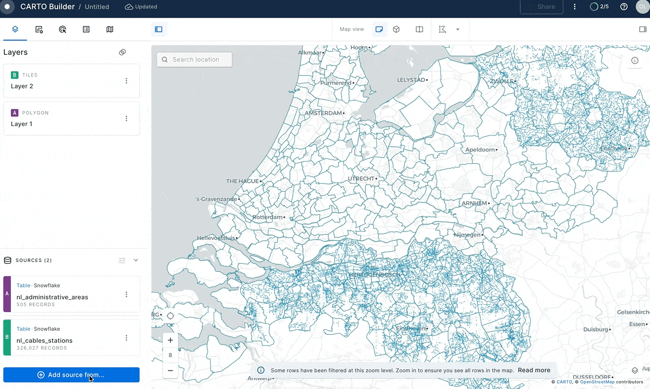Activate the area selection tool
This screenshot has height=389, width=650.
click(441, 29)
